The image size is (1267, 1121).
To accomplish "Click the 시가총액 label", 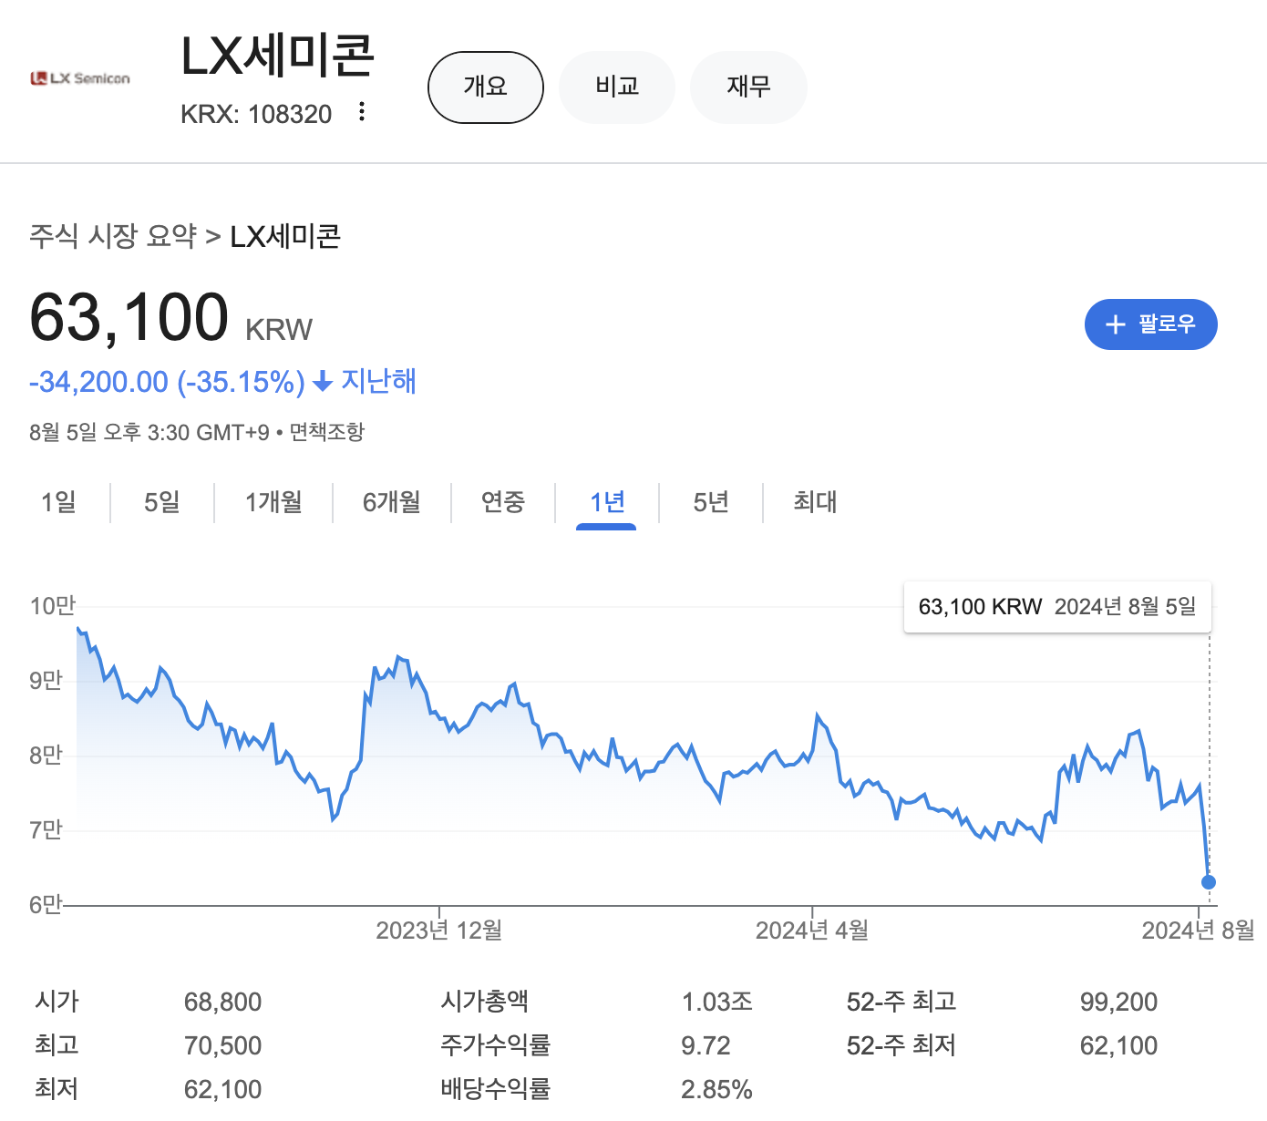I will [484, 1003].
